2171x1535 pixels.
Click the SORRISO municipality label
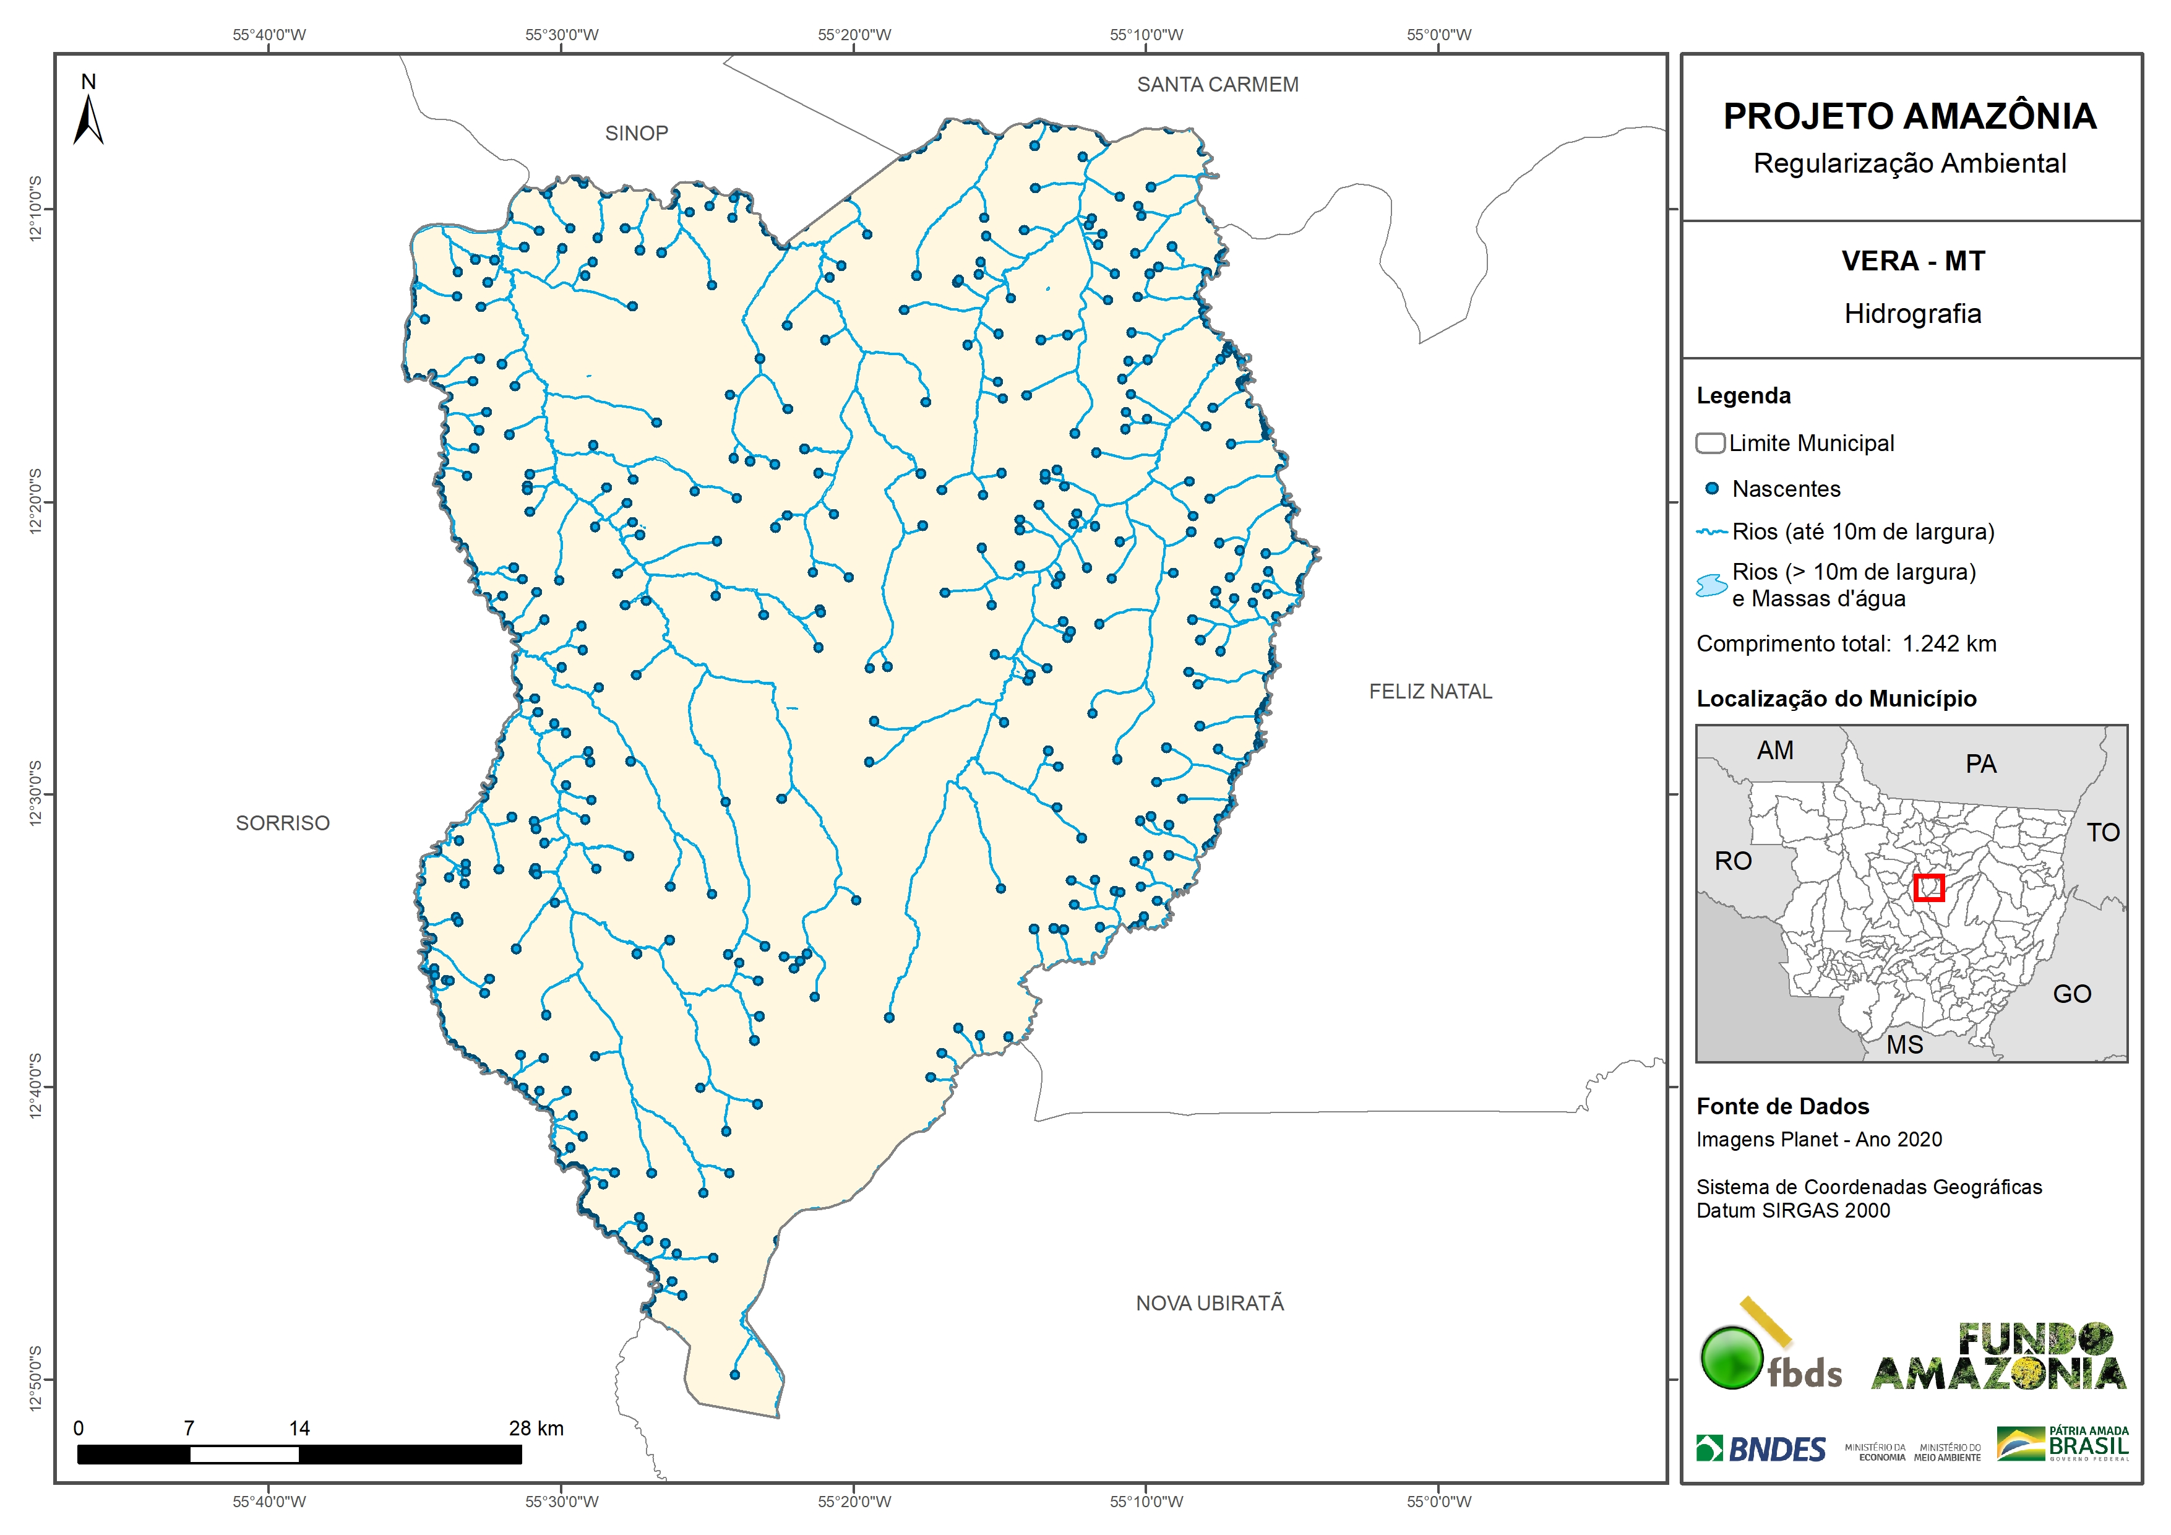tap(283, 823)
